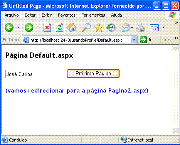Open Search with the magnifying glass icon
180x145 pixels.
tap(86, 27)
